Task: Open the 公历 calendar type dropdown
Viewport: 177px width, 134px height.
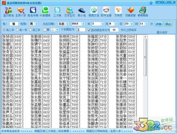Action: click(x=67, y=24)
